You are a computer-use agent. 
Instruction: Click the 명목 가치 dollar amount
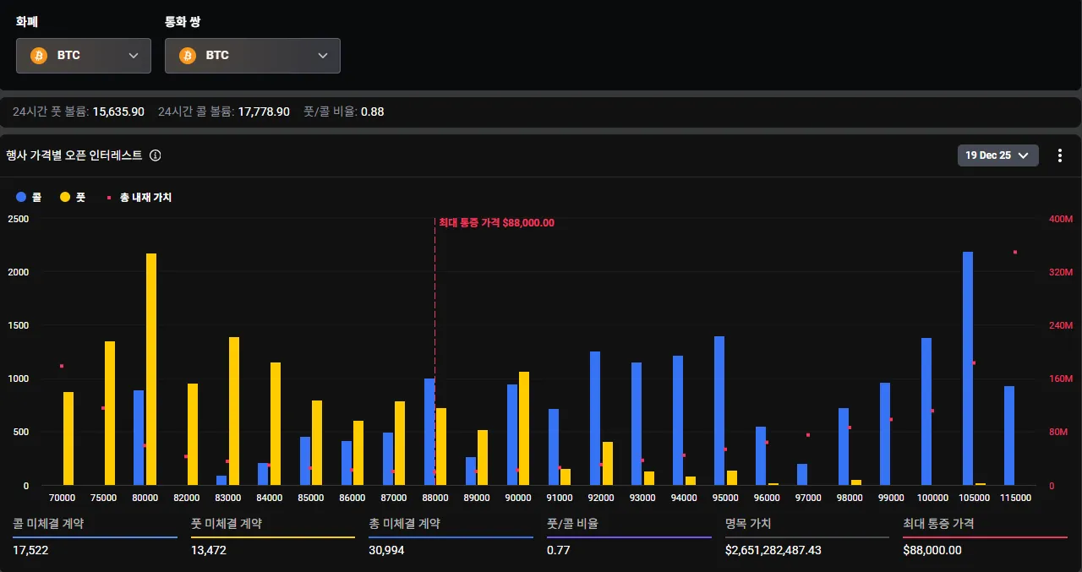773,550
